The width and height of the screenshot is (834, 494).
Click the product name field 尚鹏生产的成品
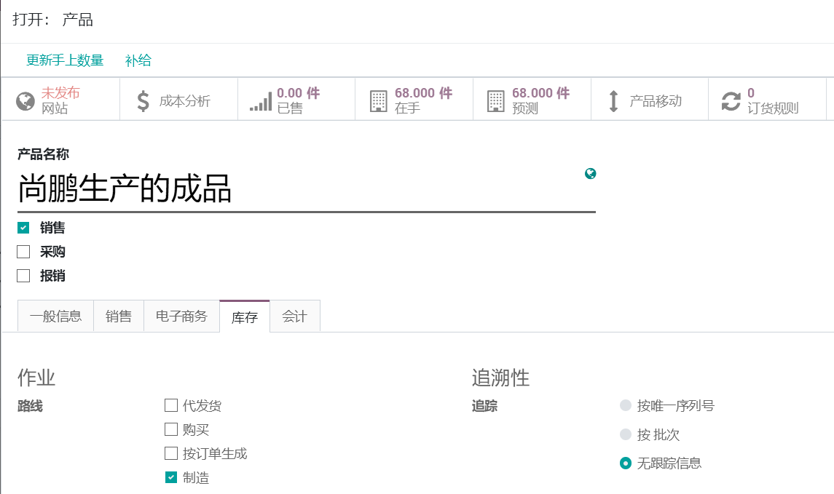click(307, 189)
